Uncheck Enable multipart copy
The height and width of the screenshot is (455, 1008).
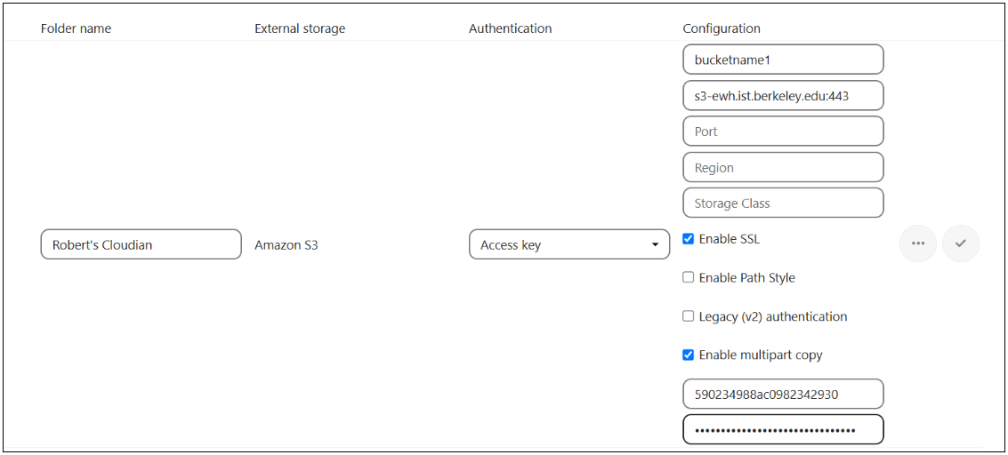click(688, 355)
